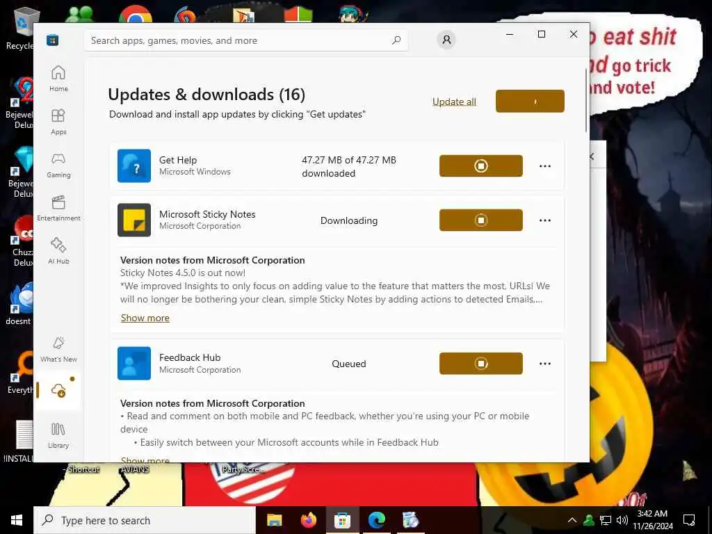Click the rightmost pinned taskbar app icon
Screen dimensions: 712x534
pos(410,520)
